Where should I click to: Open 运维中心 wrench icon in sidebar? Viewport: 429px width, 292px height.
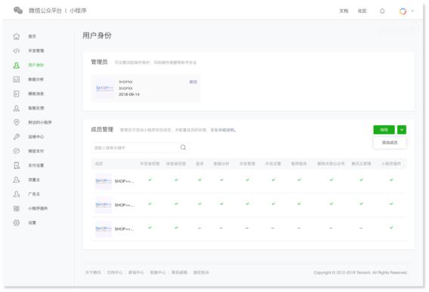coord(17,137)
